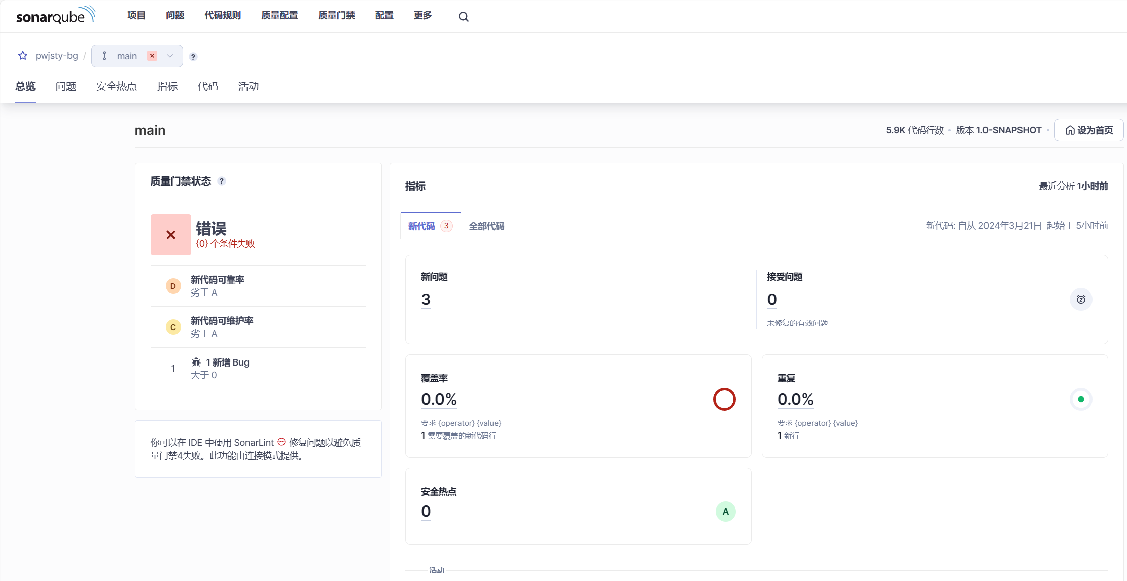The width and height of the screenshot is (1127, 581).
Task: Open the 更多 menu
Action: pyautogui.click(x=422, y=16)
